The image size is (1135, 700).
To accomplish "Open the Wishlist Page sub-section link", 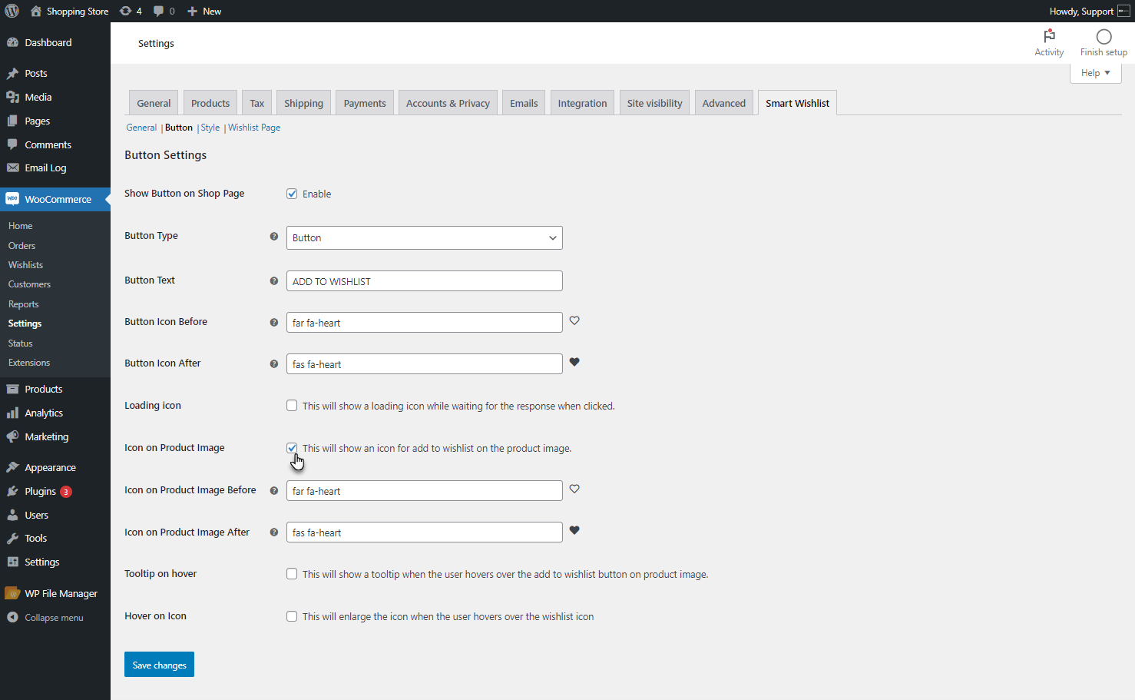I will tap(254, 128).
